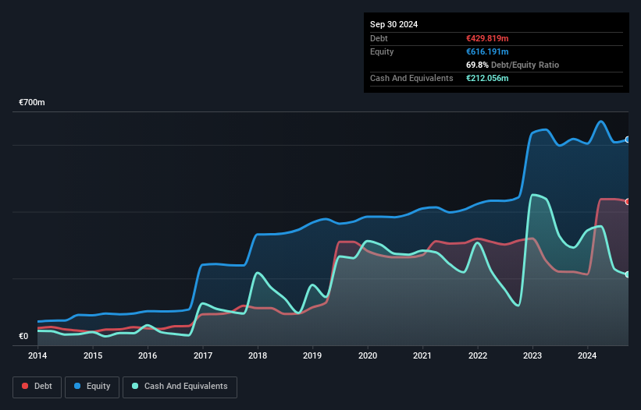Viewport: 641px width, 410px height.
Task: Click the €700m y-axis label
Action: tap(31, 102)
